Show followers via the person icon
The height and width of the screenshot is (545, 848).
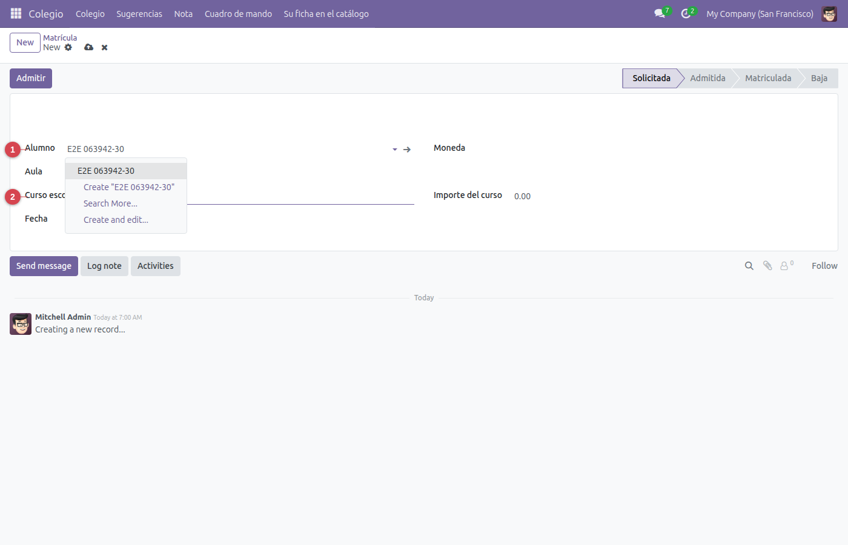pos(786,266)
